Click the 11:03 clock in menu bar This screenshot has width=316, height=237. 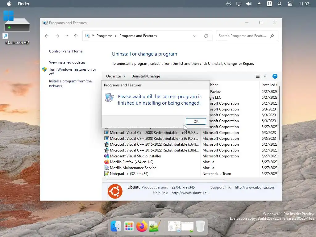pos(304,4)
